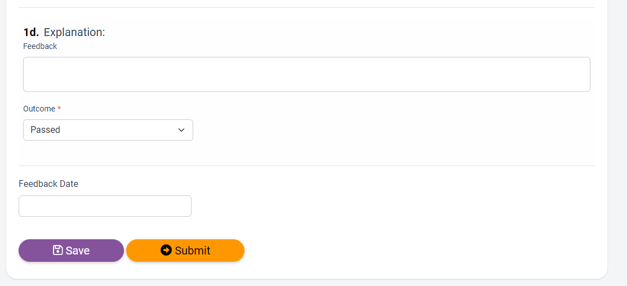Open the Outcome combo box showing Passed
The width and height of the screenshot is (627, 286).
pyautogui.click(x=108, y=130)
